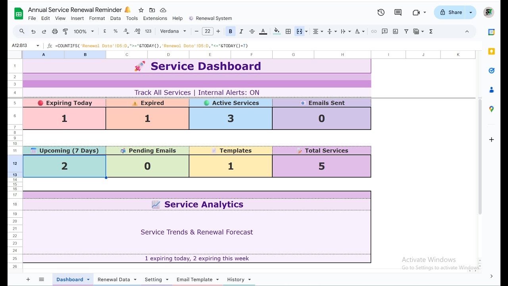The width and height of the screenshot is (508, 286).
Task: Open the Renewal System custom menu
Action: tap(210, 18)
